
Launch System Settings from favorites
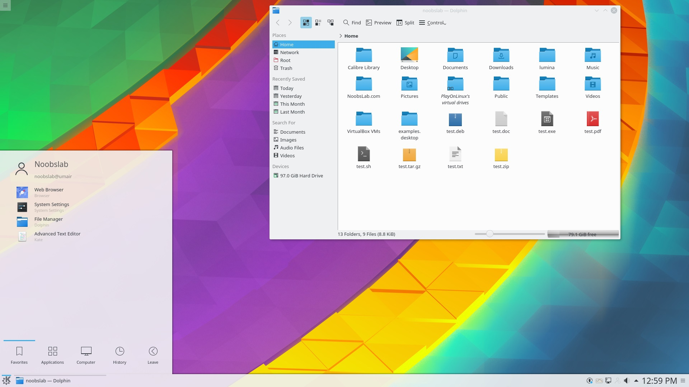52,206
